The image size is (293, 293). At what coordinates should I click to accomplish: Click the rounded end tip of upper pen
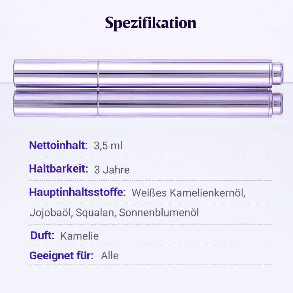(278, 74)
